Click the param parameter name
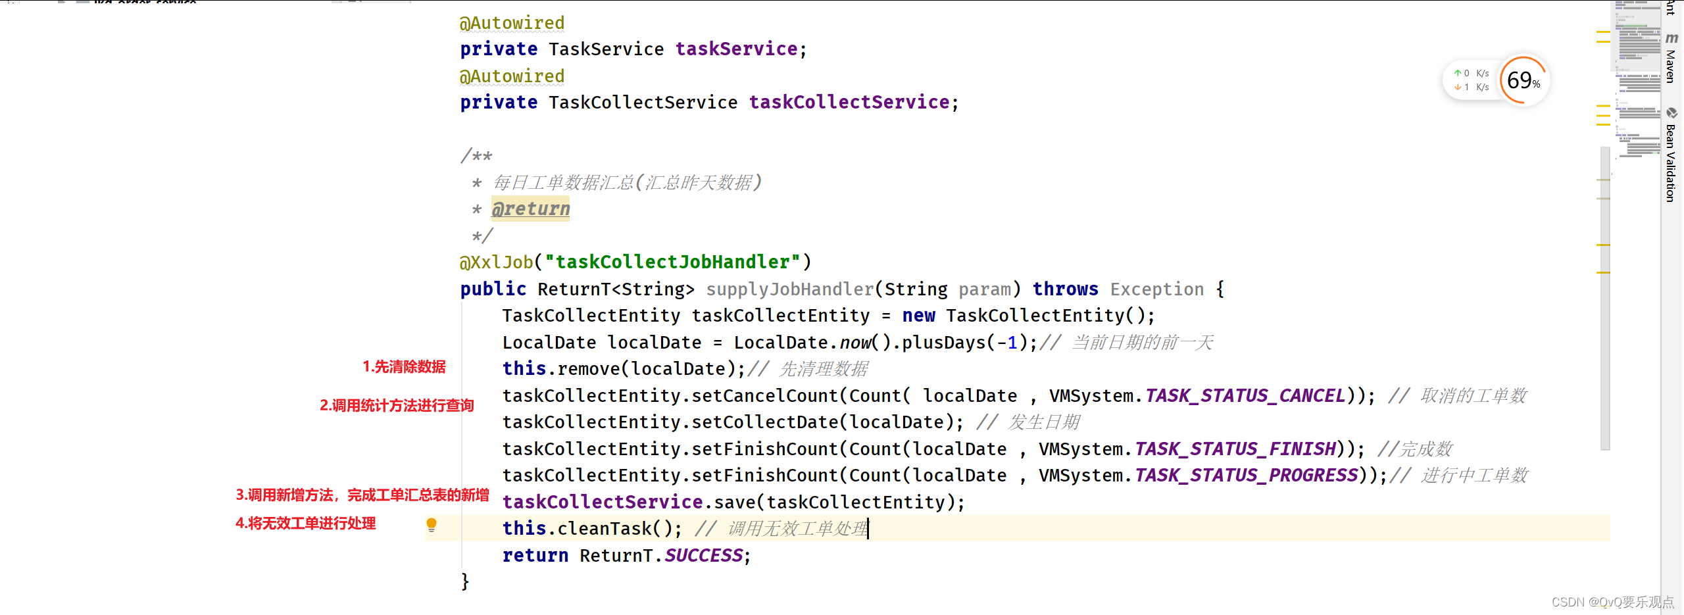The width and height of the screenshot is (1684, 615). (x=984, y=289)
